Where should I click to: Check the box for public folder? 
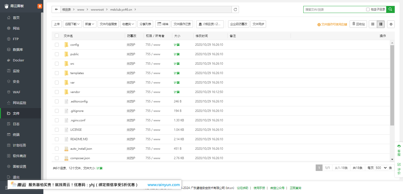coord(57,54)
